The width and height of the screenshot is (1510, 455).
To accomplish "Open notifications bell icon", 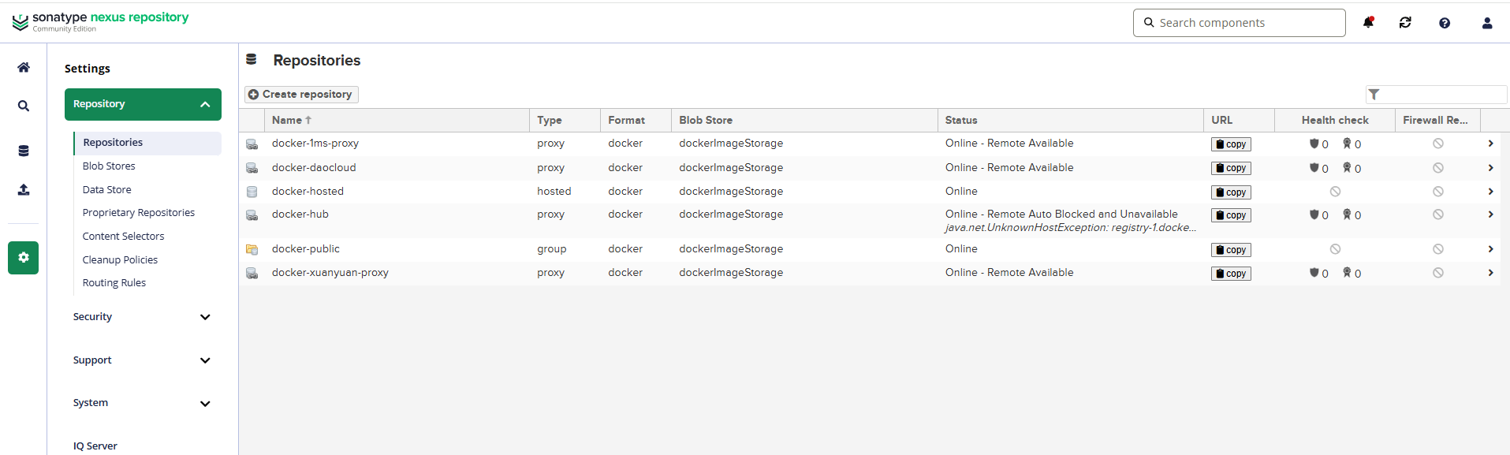I will 1368,23.
